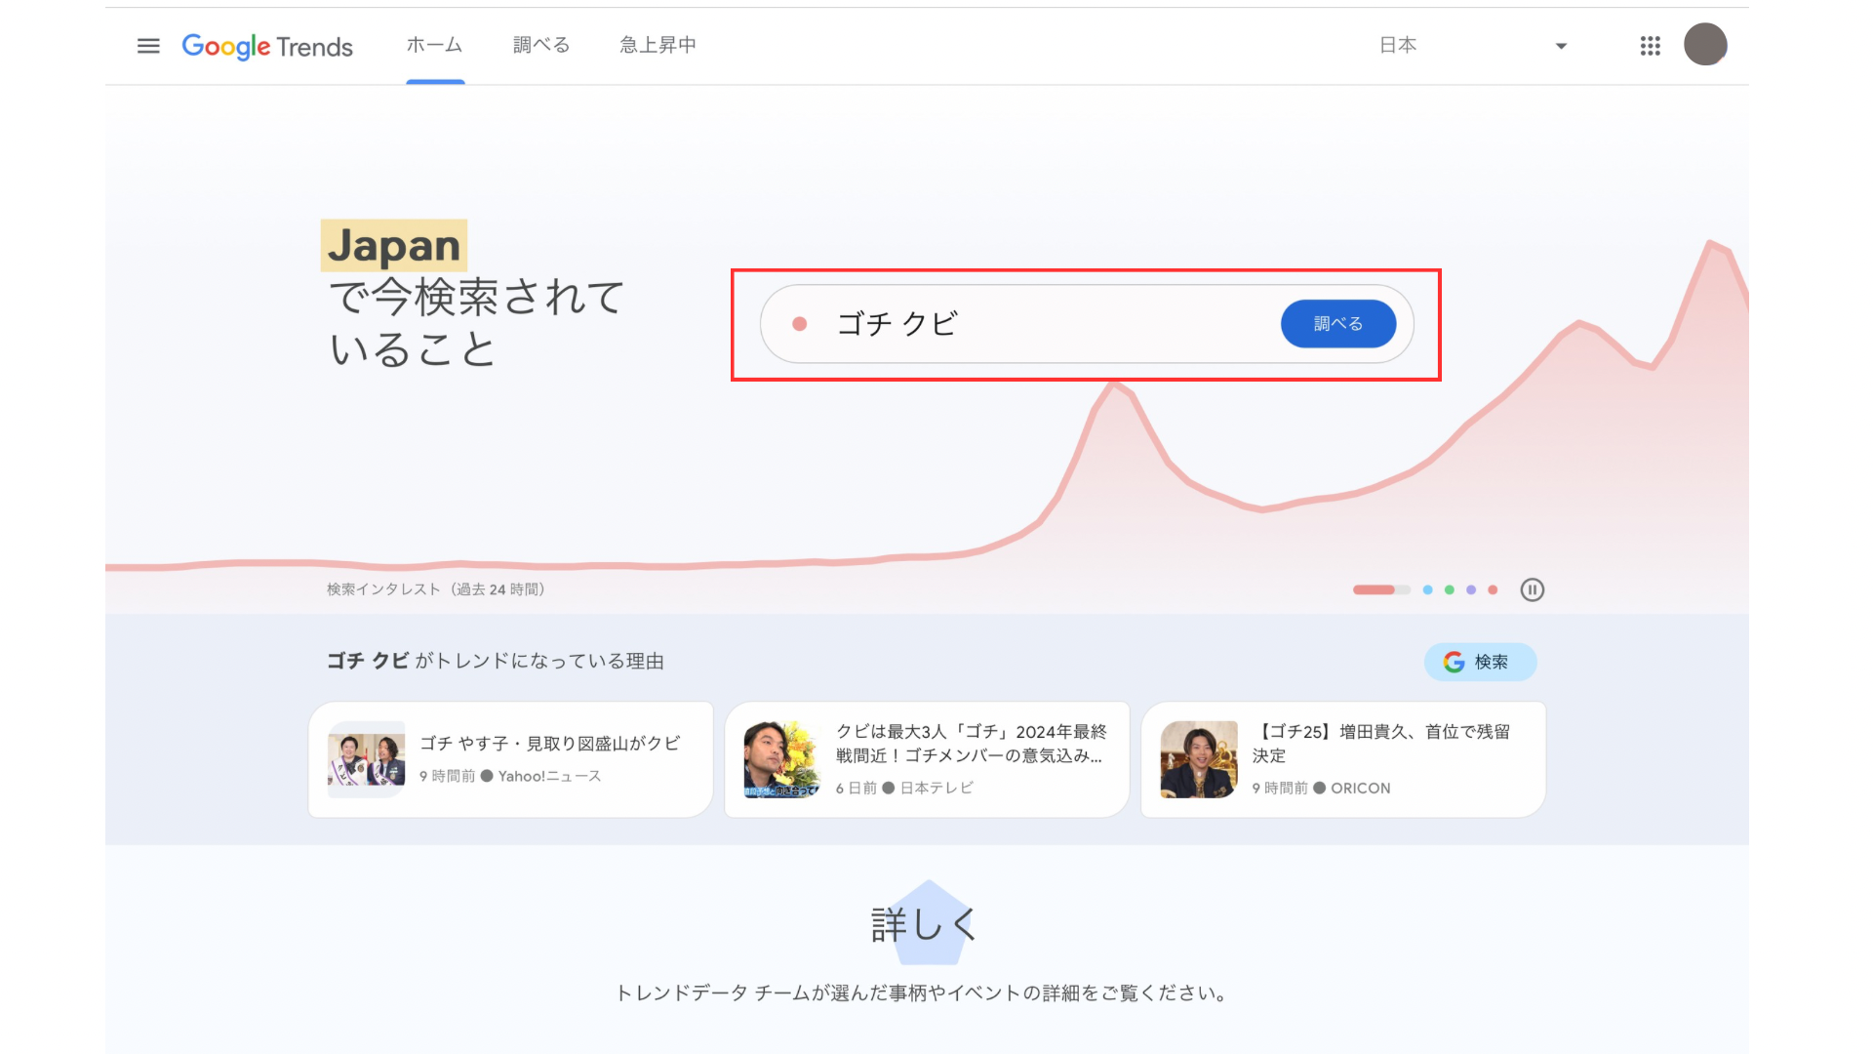This screenshot has height=1054, width=1873.
Task: Select the last red carousel dot
Action: coord(1493,589)
